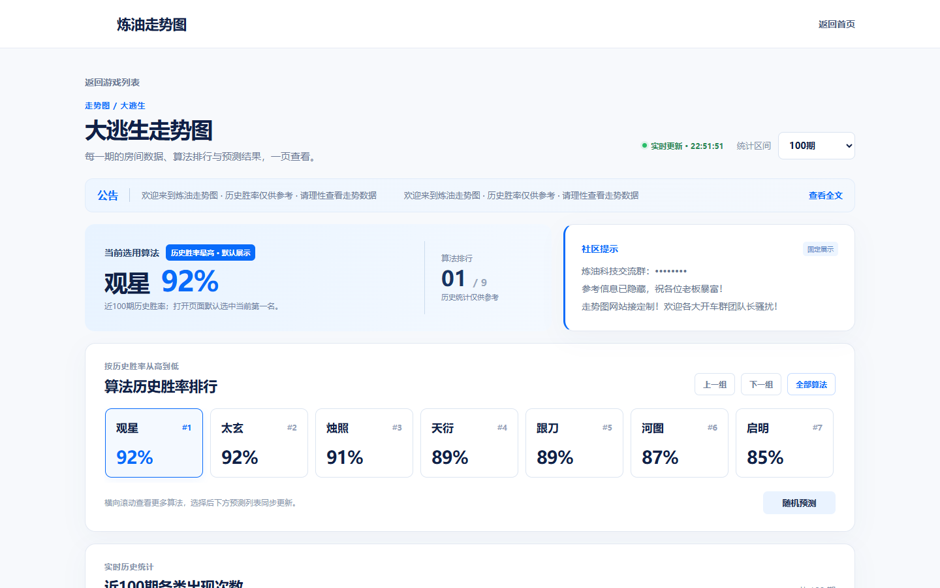The width and height of the screenshot is (940, 588).
Task: Click the 算法历史胜率排行 heading
Action: [x=161, y=387]
